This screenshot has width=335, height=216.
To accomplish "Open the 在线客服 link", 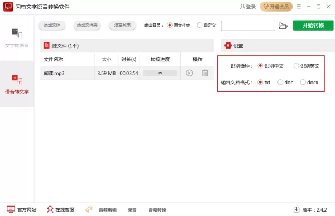I will point(65,210).
